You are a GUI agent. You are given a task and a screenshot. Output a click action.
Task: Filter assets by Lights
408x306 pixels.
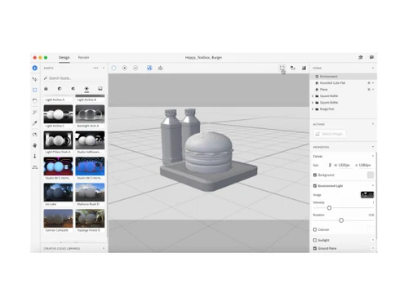coord(86,89)
